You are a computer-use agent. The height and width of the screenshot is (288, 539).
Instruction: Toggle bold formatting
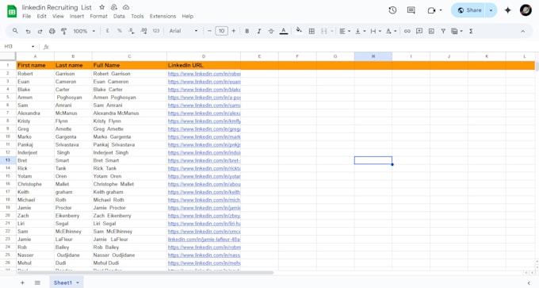pos(247,31)
